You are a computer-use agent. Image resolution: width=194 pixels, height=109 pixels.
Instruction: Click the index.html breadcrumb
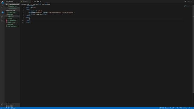35,4
